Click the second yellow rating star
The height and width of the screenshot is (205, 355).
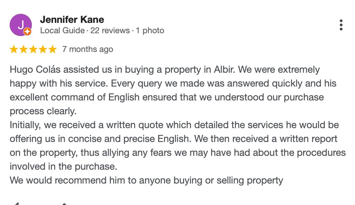pyautogui.click(x=24, y=49)
